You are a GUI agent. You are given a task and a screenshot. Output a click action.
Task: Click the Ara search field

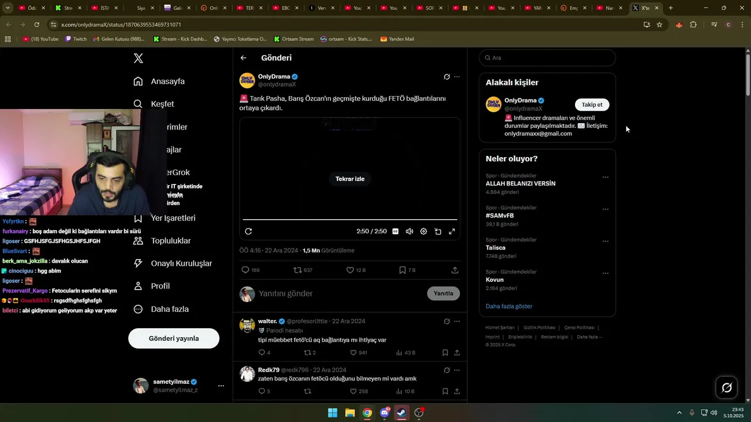[x=547, y=58]
